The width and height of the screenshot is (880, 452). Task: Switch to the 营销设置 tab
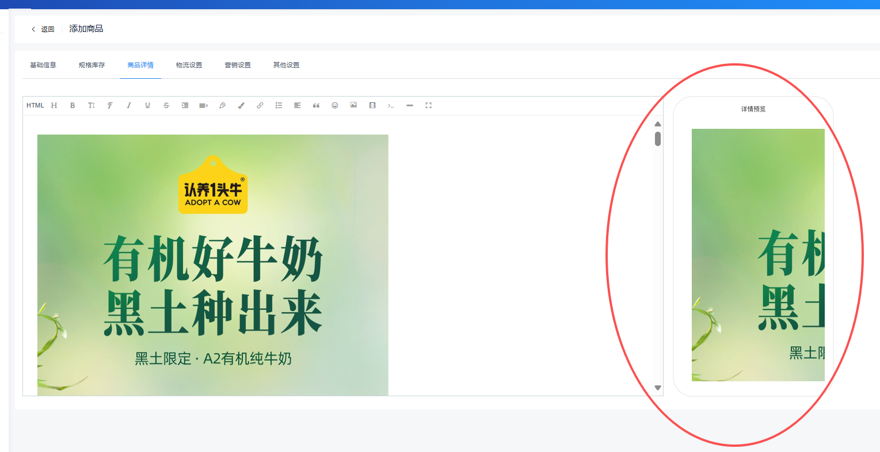click(x=238, y=65)
